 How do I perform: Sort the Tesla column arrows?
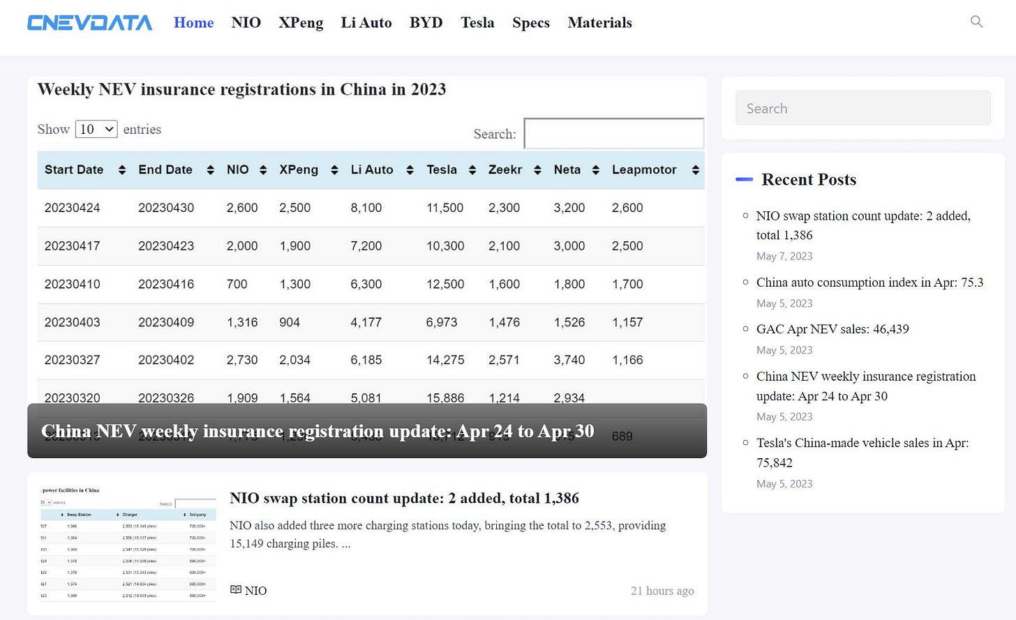[x=472, y=170]
